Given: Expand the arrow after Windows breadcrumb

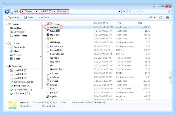Looking at the screenshot, I should tap(68, 11).
